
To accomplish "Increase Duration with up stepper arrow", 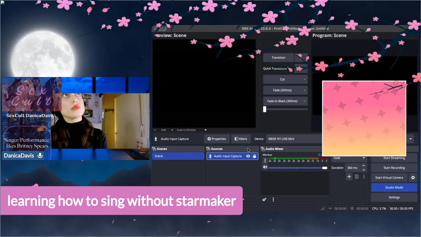I will pyautogui.click(x=363, y=166).
